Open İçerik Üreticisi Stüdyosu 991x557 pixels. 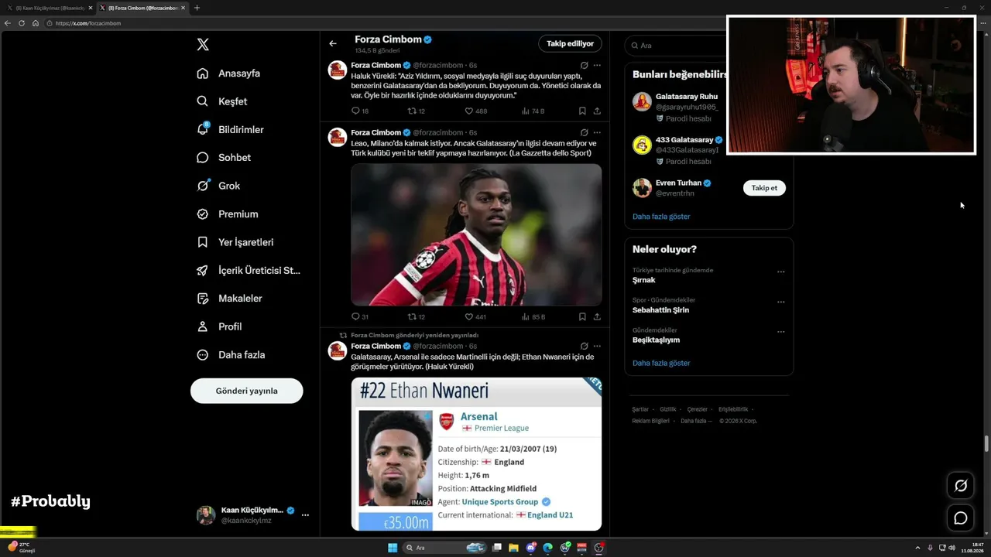249,271
